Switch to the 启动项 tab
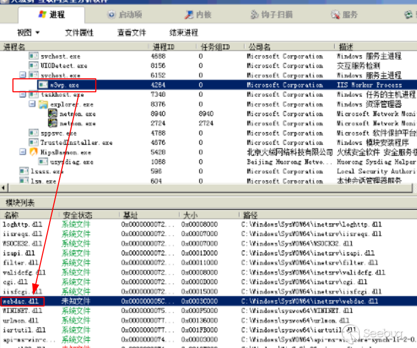 125,15
